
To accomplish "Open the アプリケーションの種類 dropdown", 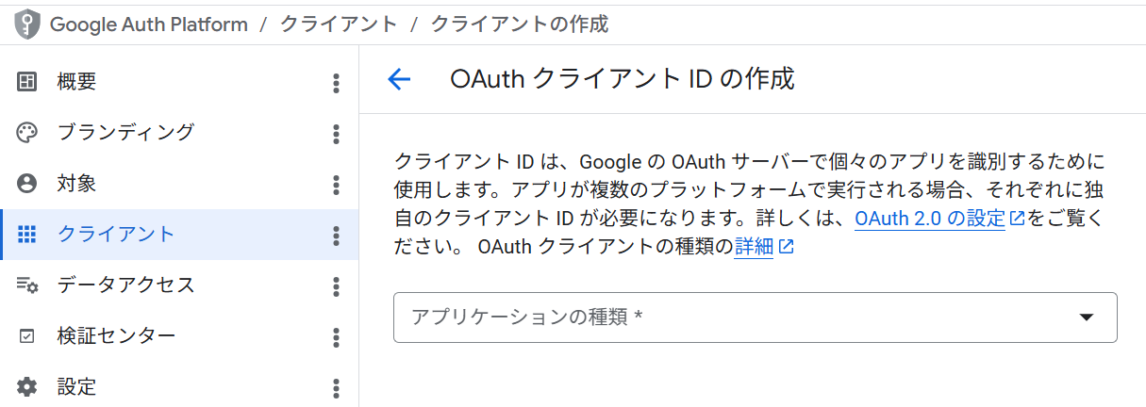I will (x=755, y=317).
